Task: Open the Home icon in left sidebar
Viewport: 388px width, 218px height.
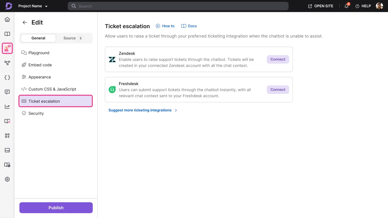Action: [7, 19]
